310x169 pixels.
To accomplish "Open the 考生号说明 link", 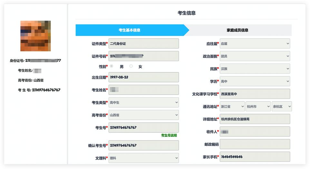I will 169,135.
